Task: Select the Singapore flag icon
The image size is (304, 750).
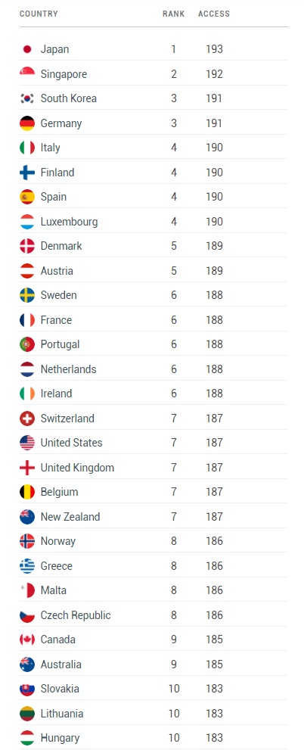Action: (x=27, y=74)
